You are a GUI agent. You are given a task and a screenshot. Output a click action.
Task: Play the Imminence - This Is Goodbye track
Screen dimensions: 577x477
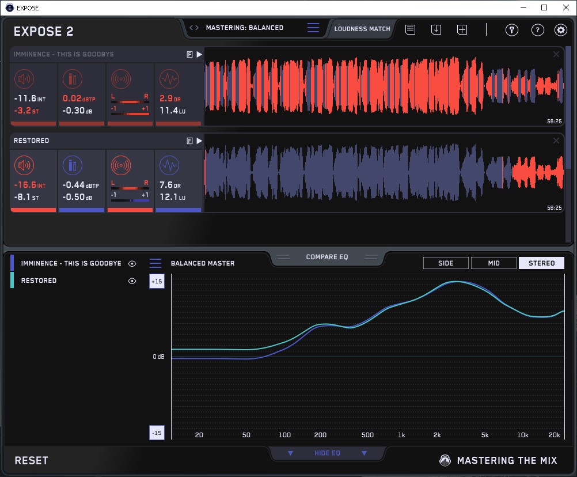coord(199,55)
